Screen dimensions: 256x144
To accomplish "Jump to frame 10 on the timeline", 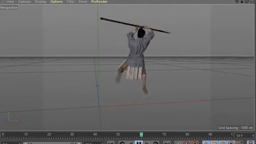I will [x=26, y=134].
